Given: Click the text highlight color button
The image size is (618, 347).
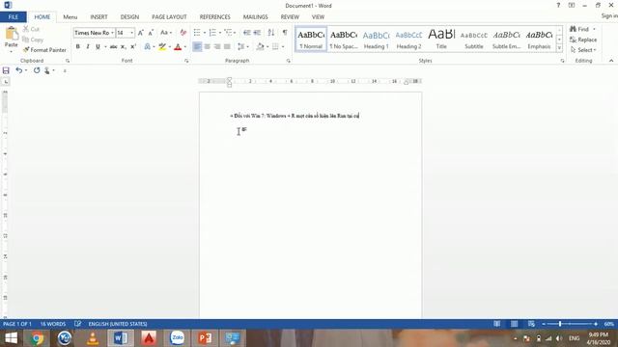Looking at the screenshot, I should pos(161,47).
